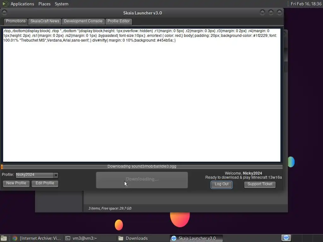Viewport: 323px width, 242px height.
Task: Expand the Profile dropdown showing Nicky2024
Action: point(37,175)
